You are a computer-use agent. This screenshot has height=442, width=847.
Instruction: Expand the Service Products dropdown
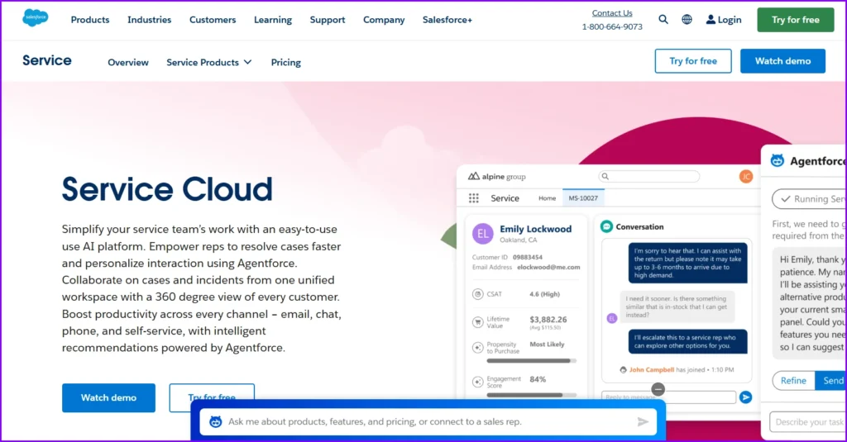(208, 62)
